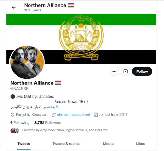Screen dimensions: 164x151
Task: Click the back arrow icon
Action: pyautogui.click(x=14, y=7)
